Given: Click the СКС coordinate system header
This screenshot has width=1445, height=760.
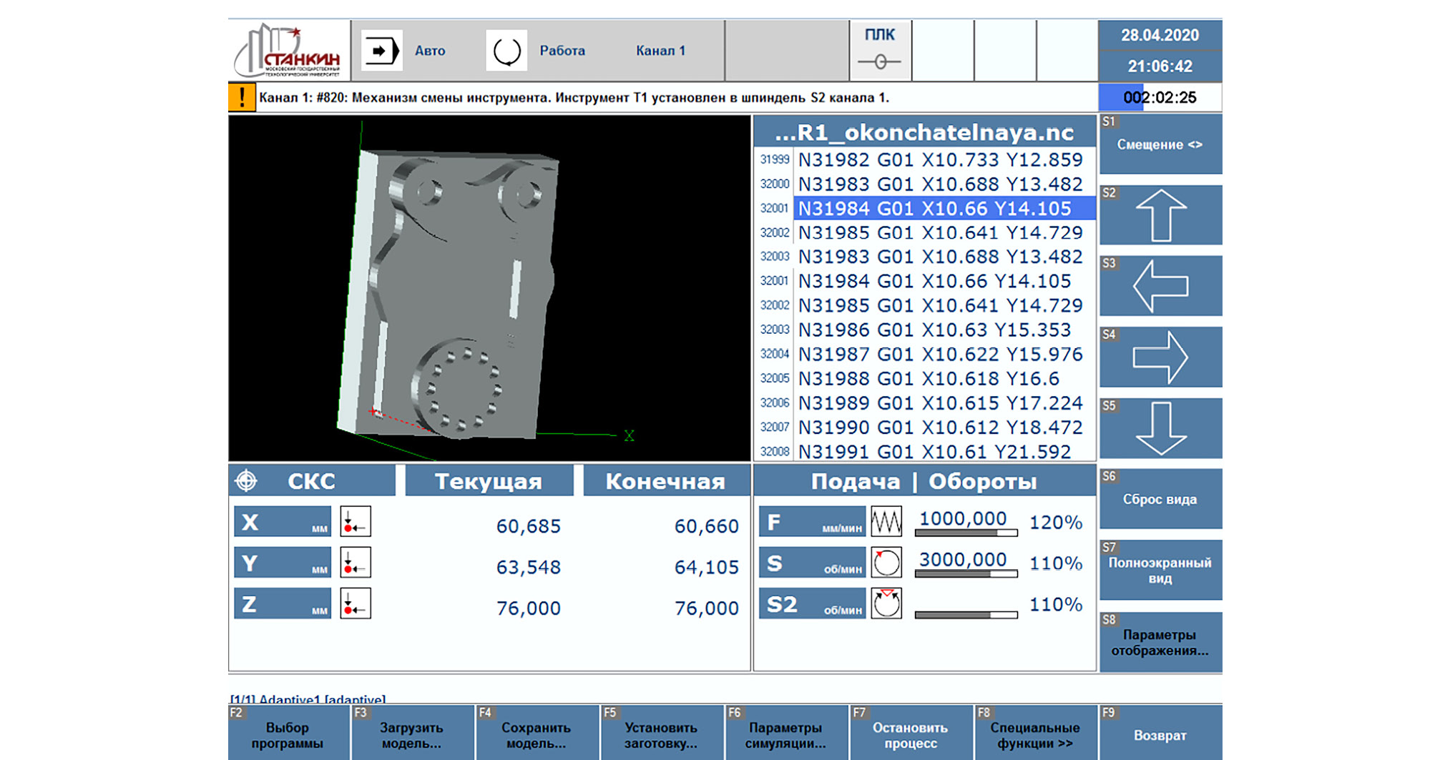Looking at the screenshot, I should (x=311, y=481).
